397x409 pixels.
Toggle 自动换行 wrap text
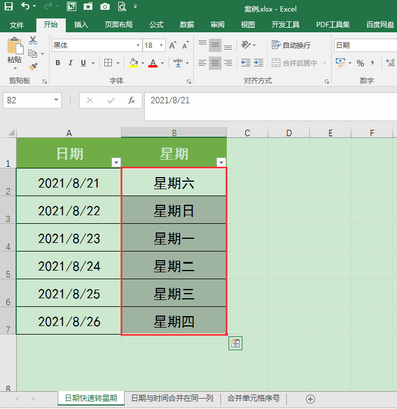click(x=291, y=45)
